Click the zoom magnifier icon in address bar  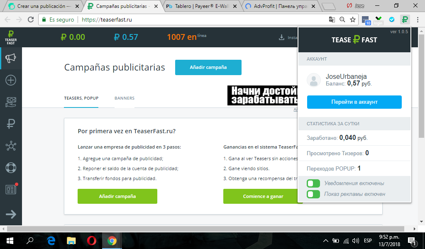click(x=342, y=20)
